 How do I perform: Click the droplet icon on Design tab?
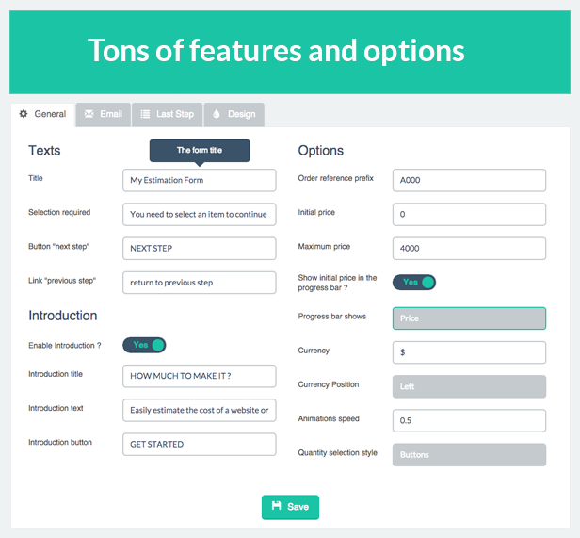(x=216, y=114)
